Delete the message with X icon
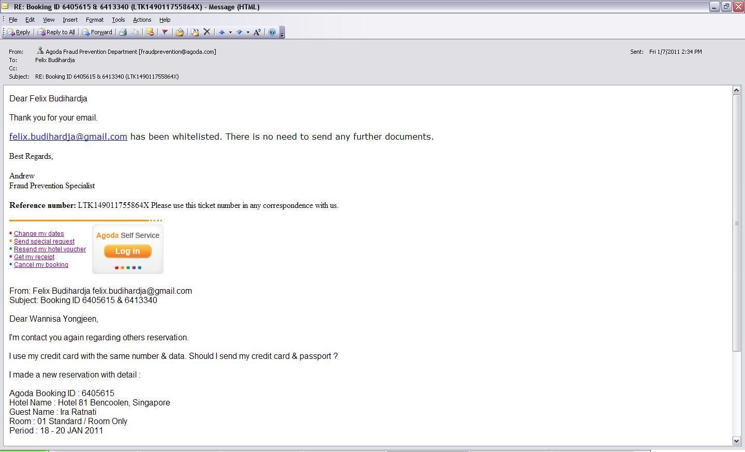The width and height of the screenshot is (745, 452). click(x=207, y=32)
